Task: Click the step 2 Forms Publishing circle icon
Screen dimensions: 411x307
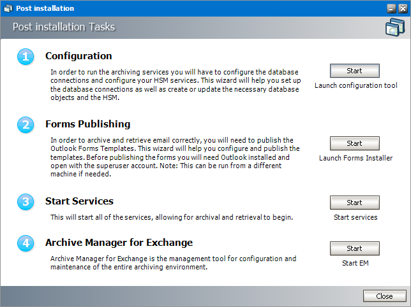Action: pos(26,125)
